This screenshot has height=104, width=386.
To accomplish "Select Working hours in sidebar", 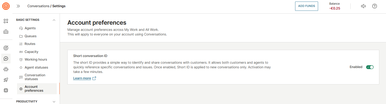I will (x=36, y=60).
